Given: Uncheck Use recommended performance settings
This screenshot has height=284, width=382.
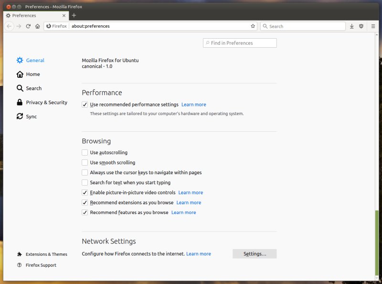Looking at the screenshot, I should 85,105.
